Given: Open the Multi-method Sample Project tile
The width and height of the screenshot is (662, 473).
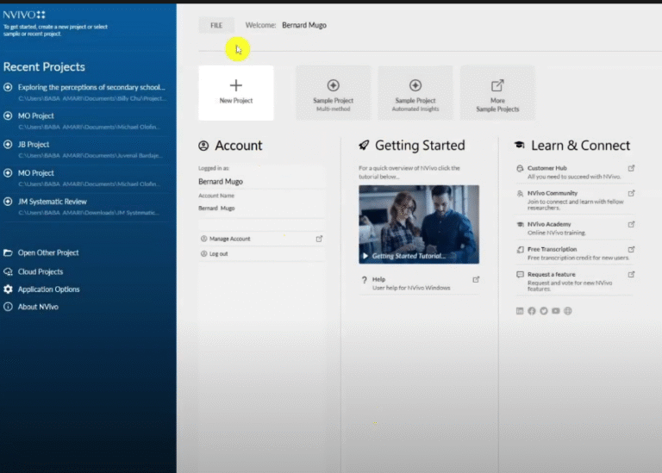Looking at the screenshot, I should 333,92.
